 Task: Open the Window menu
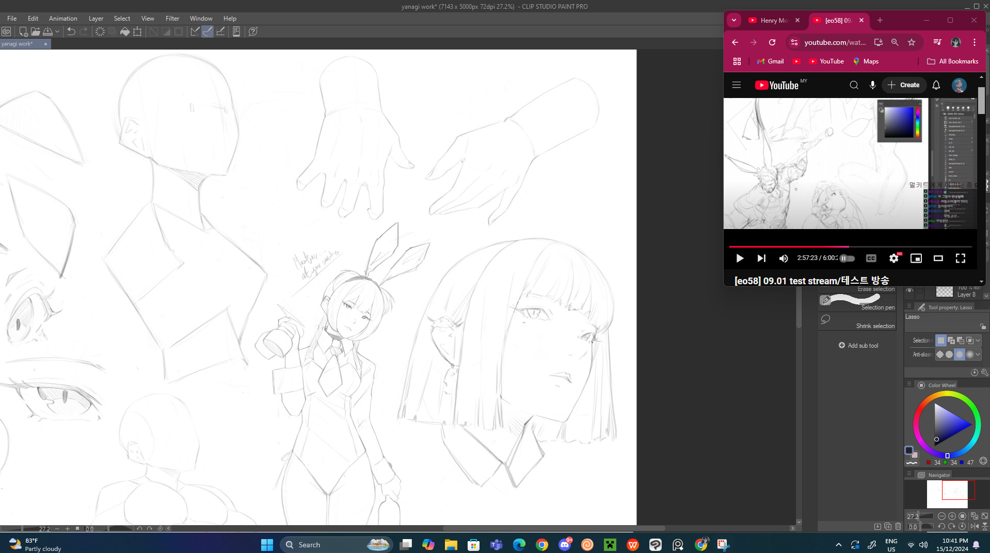click(201, 18)
